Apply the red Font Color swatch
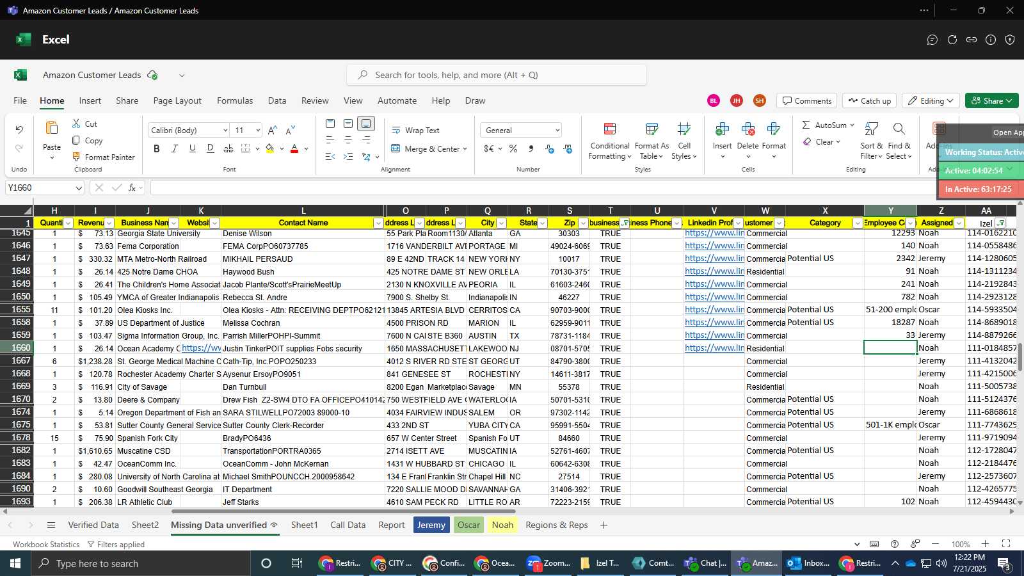 click(294, 148)
